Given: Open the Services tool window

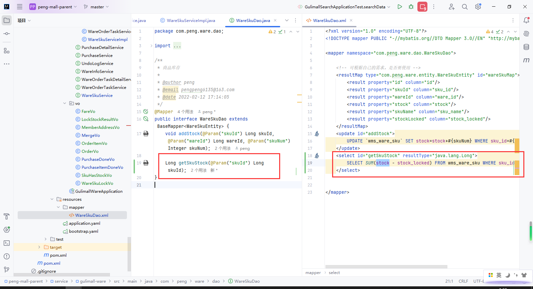Looking at the screenshot, I should 7,230.
